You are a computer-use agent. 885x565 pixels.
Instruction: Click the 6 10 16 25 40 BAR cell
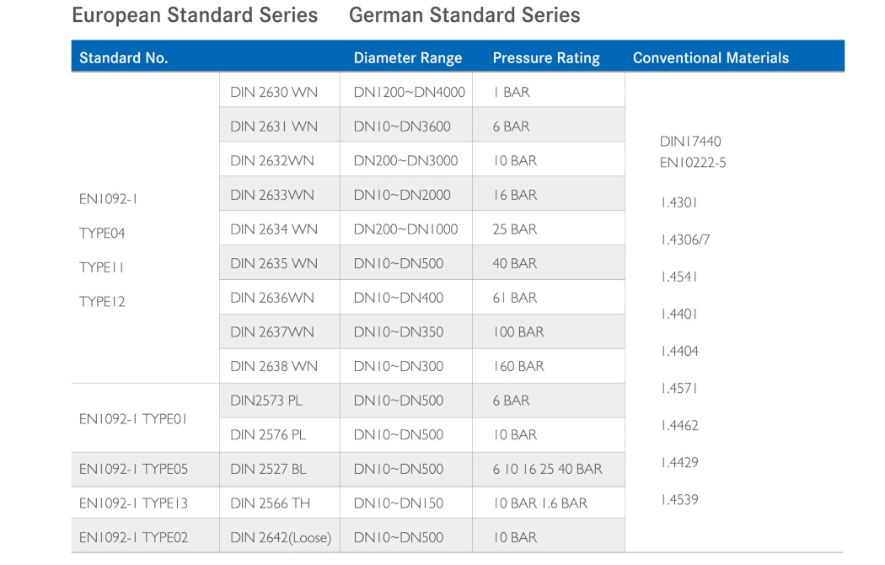pyautogui.click(x=548, y=469)
